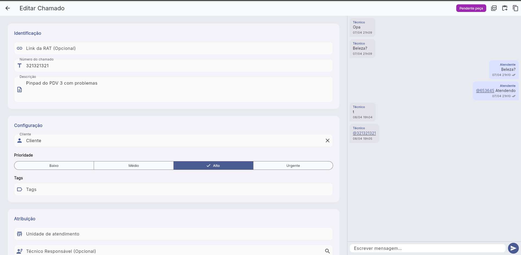
Task: Open the Cliente selection field
Action: click(168, 141)
